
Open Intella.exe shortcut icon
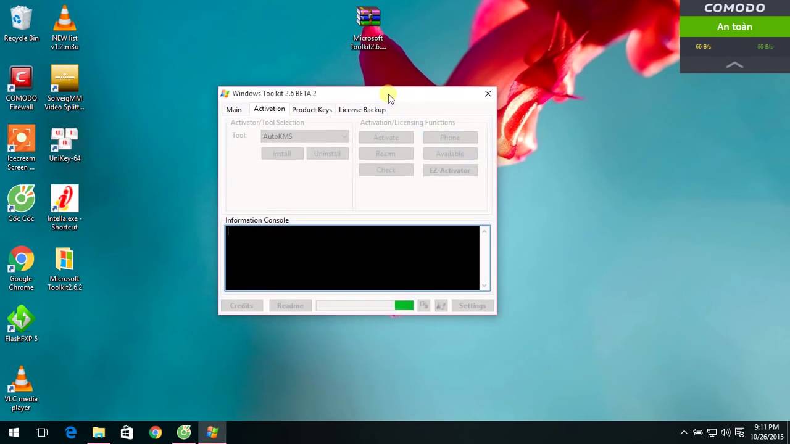pyautogui.click(x=65, y=208)
